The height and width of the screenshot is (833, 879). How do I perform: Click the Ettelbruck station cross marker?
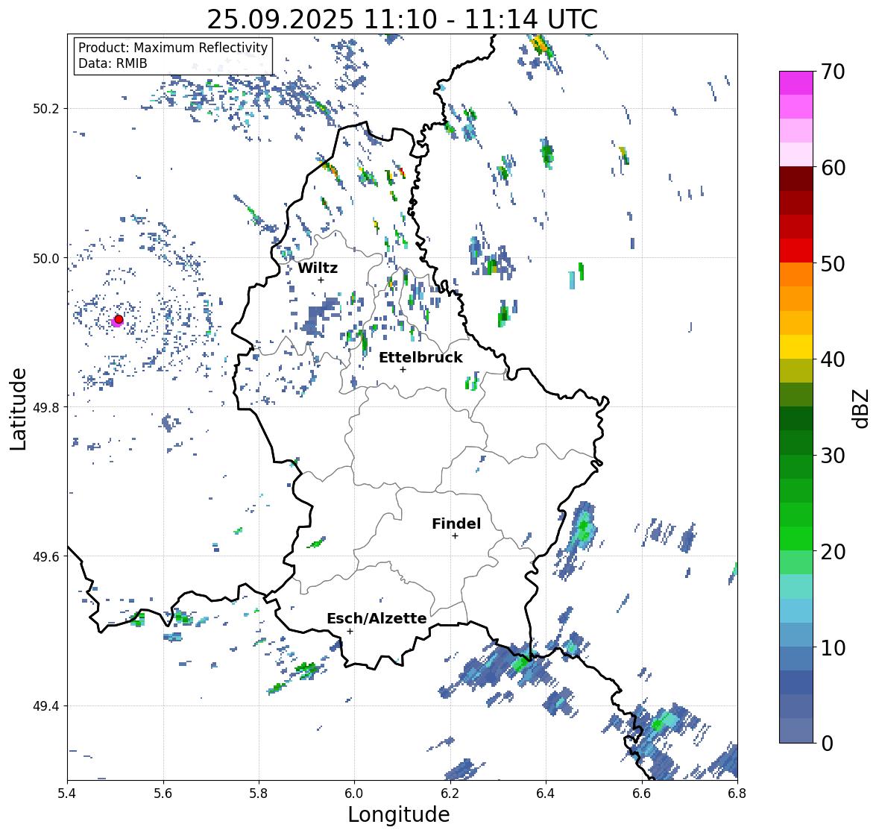403,369
